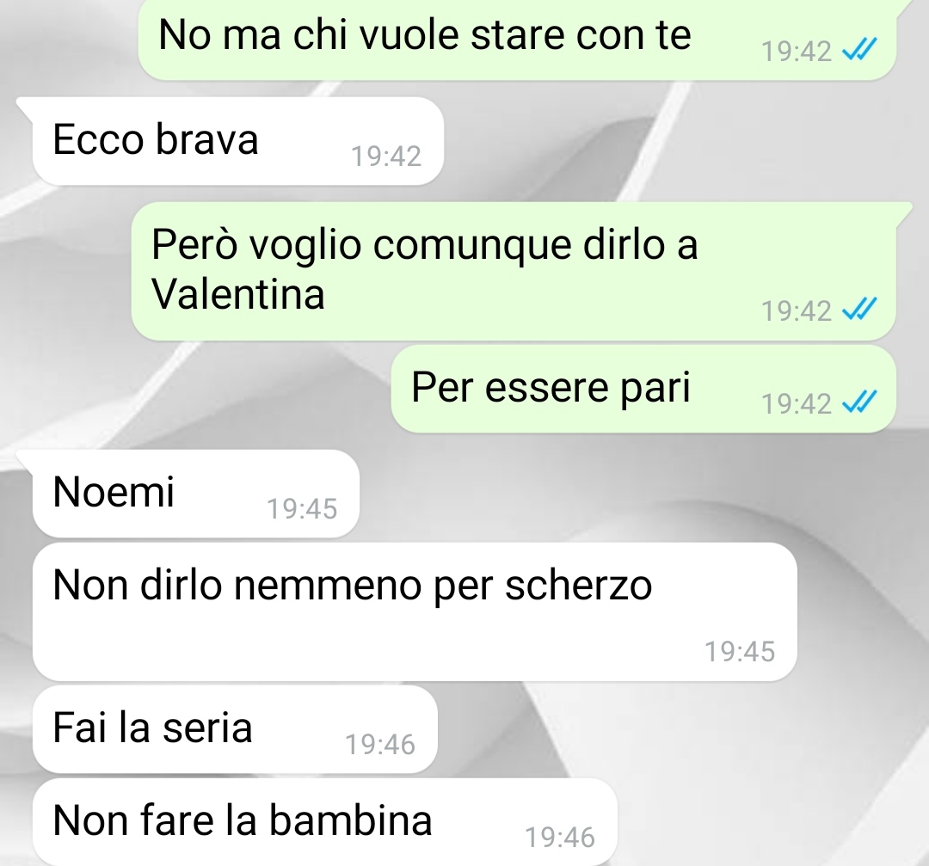Screen dimensions: 929x866
Task: Tap the 19:42 time on the top green message
Action: pyautogui.click(x=797, y=52)
